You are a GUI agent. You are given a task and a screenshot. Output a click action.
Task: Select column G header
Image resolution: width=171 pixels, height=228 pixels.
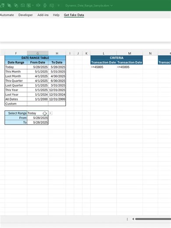pyautogui.click(x=38, y=53)
